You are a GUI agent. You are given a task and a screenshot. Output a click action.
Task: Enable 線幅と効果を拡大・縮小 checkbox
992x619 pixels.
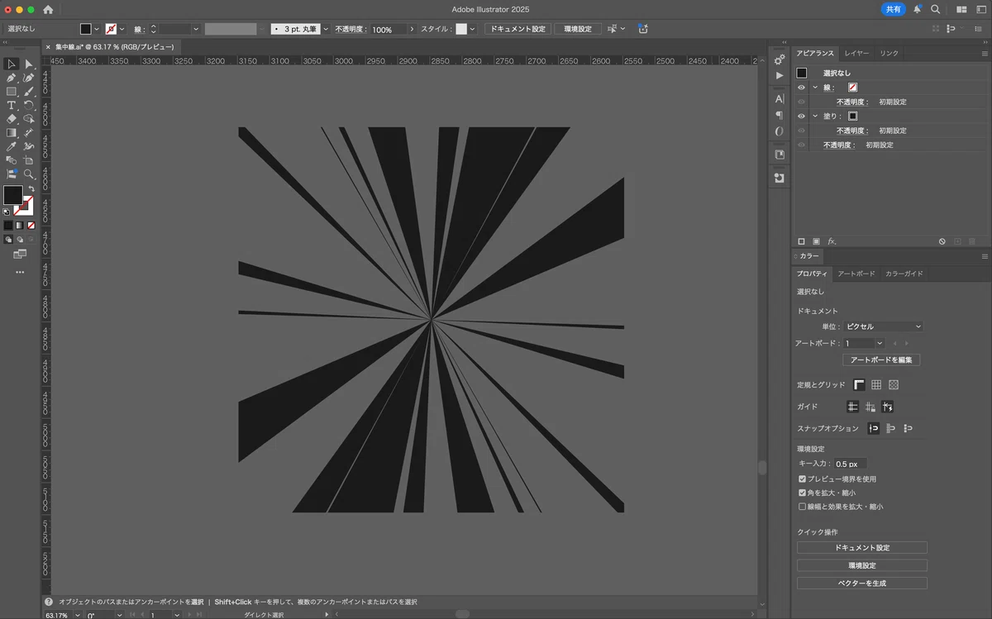tap(802, 507)
